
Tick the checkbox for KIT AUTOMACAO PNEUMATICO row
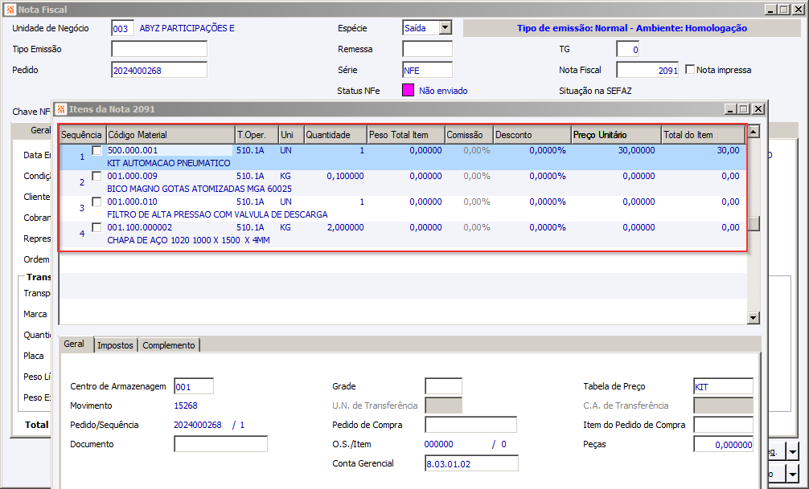97,151
